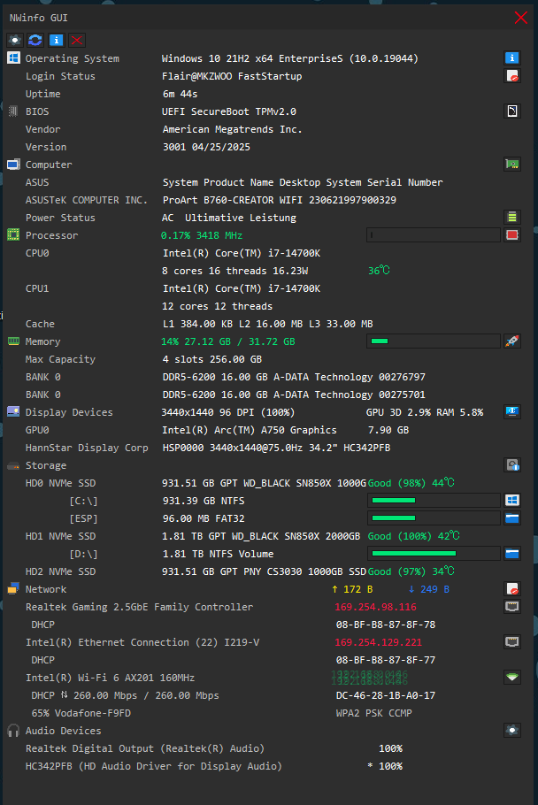Click the picture icon beside Display Devices

click(x=13, y=411)
